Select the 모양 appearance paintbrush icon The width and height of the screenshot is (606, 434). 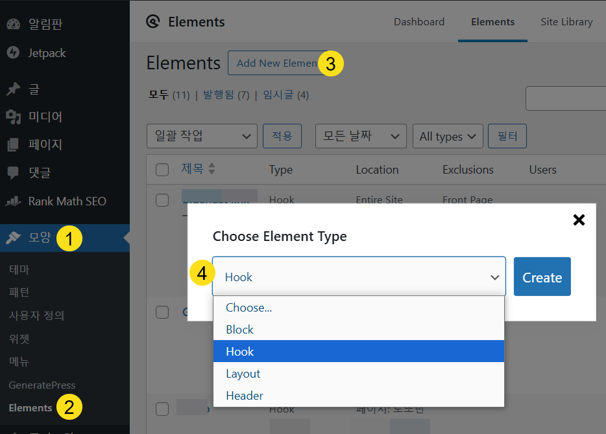coord(14,238)
